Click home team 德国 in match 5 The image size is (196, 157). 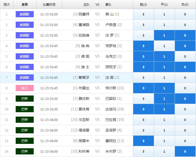[85, 56]
